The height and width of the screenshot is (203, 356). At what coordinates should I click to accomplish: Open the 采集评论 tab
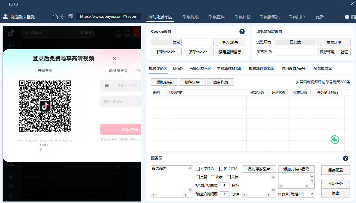242,17
